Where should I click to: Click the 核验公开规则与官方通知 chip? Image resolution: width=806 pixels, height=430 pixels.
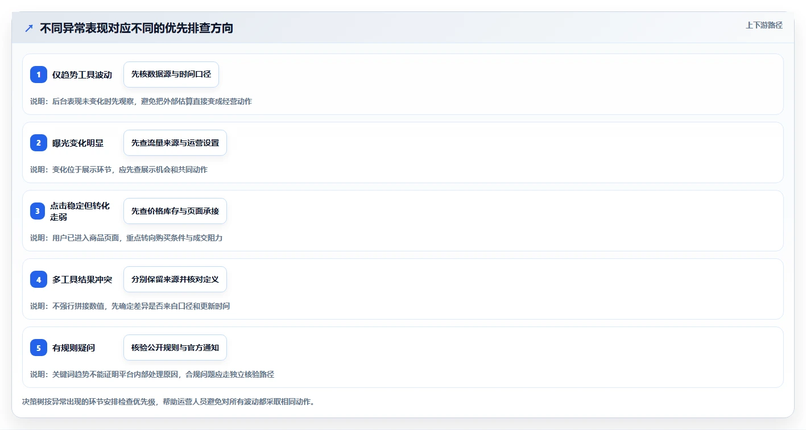[x=175, y=348]
